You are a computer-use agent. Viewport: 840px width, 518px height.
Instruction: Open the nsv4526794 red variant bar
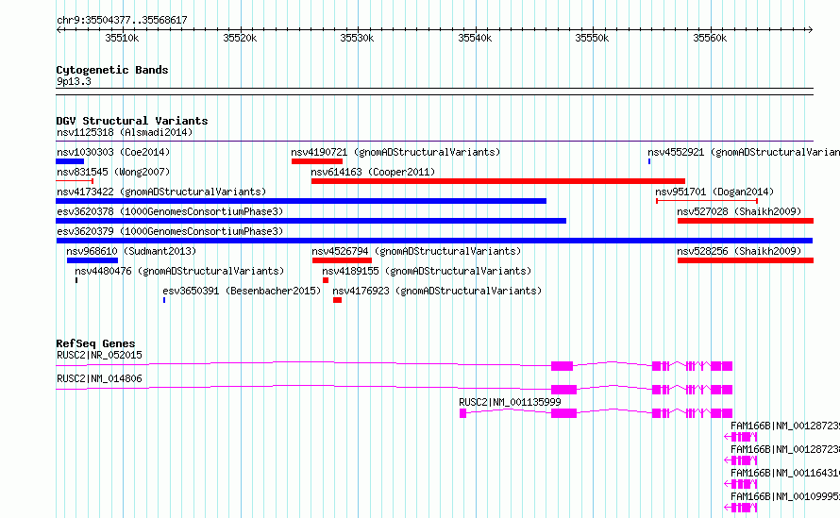pos(342,260)
